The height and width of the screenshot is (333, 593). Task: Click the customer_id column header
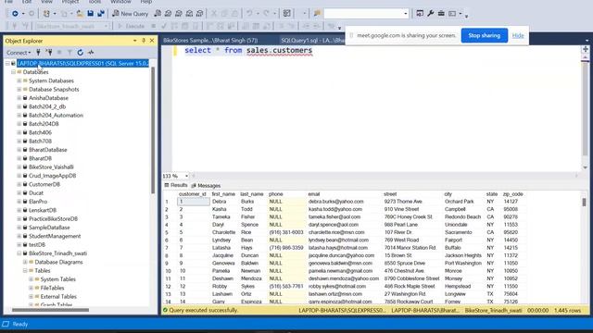point(193,194)
